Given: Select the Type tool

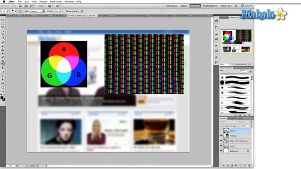Looking at the screenshot, I should point(3,76).
